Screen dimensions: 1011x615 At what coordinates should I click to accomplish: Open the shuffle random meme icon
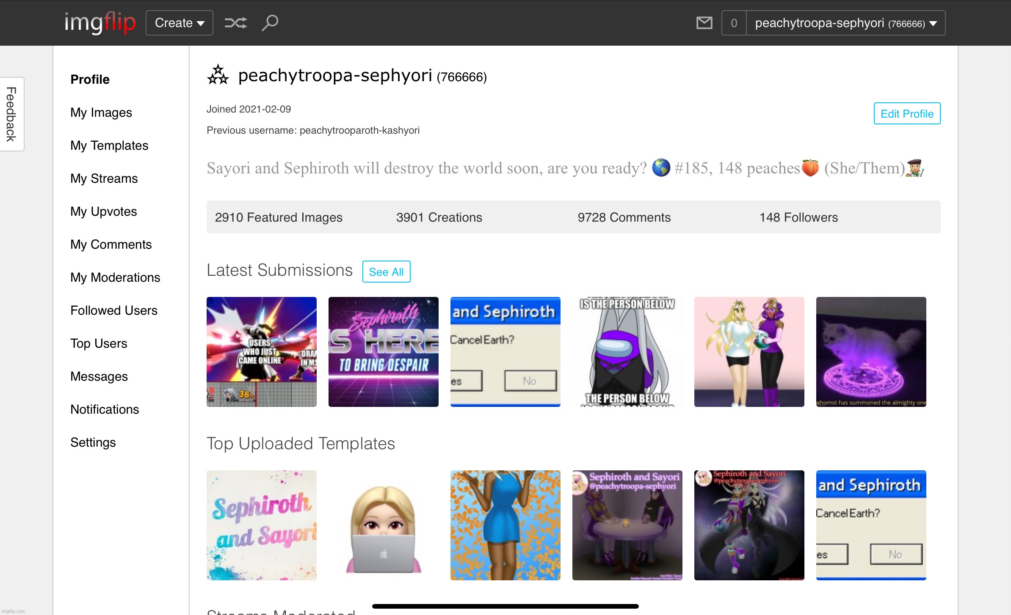tap(236, 23)
